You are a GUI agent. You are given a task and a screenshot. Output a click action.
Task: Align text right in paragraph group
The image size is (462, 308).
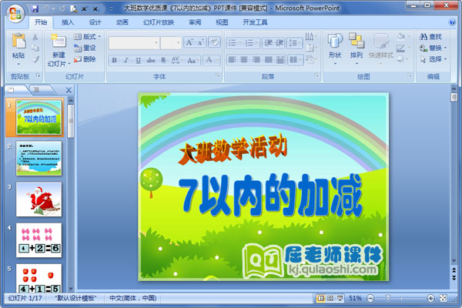point(256,60)
